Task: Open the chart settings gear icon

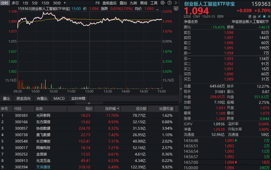Action: coord(162,3)
